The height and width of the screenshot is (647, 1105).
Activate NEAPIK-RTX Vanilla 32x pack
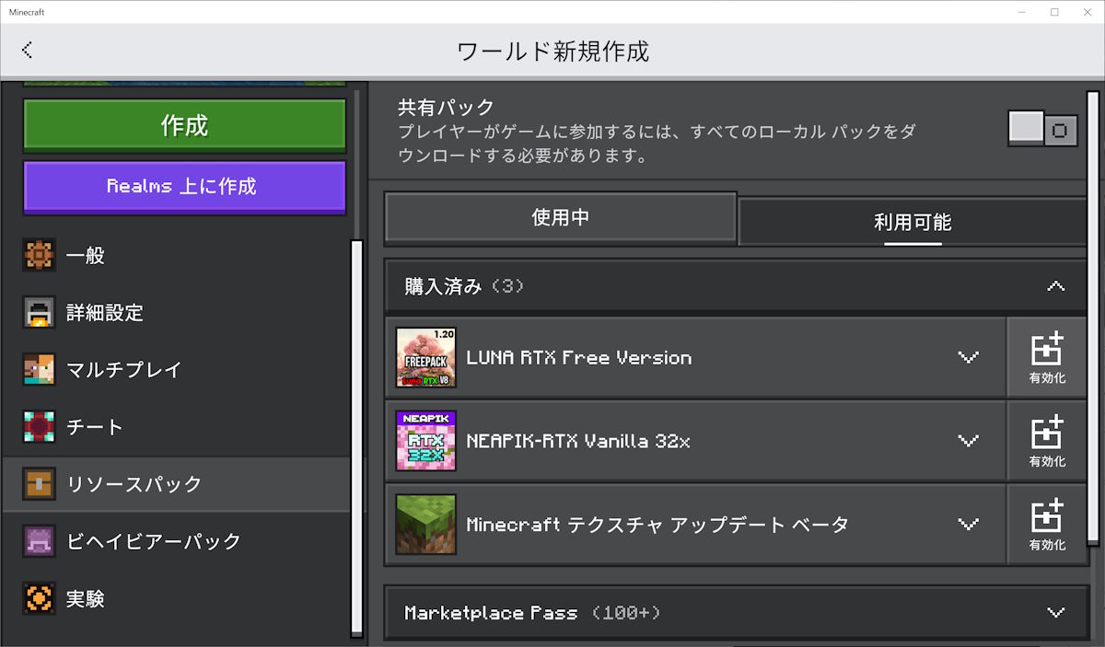tap(1047, 441)
